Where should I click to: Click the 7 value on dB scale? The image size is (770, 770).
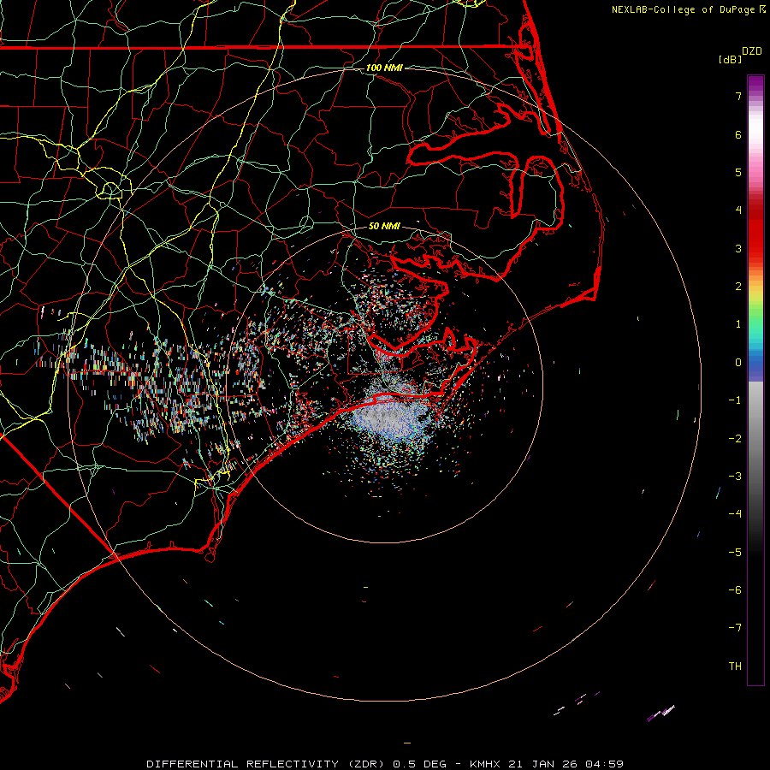click(x=737, y=97)
